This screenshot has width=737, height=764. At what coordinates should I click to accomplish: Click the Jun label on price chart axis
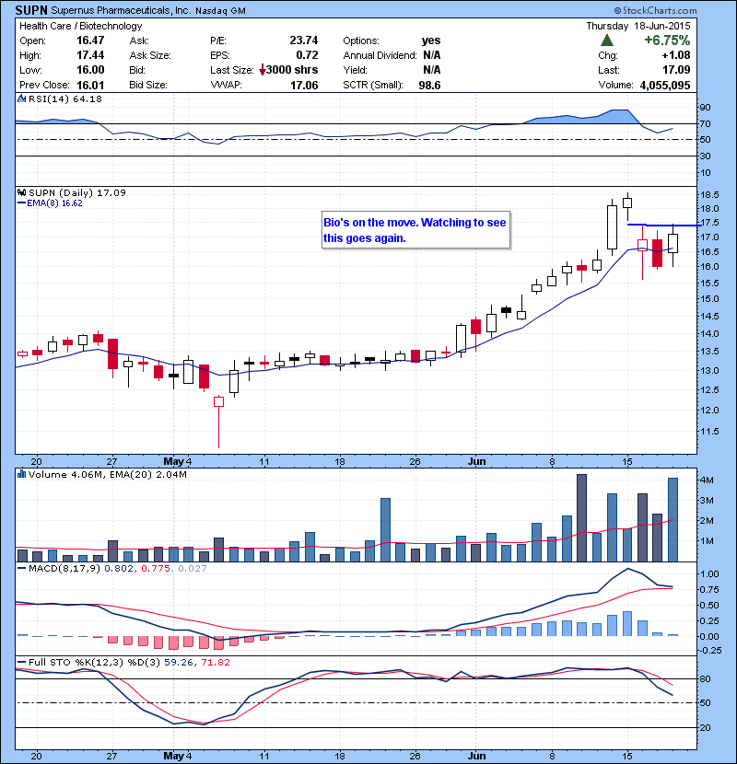pyautogui.click(x=476, y=461)
